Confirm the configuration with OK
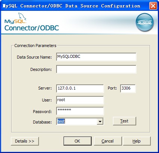This screenshot has width=159, height=153. click(77, 141)
